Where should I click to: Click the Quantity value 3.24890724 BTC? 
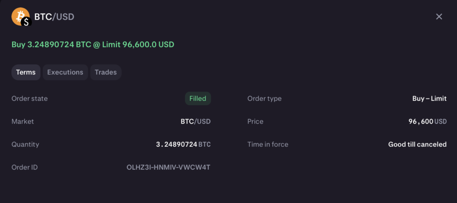183,145
